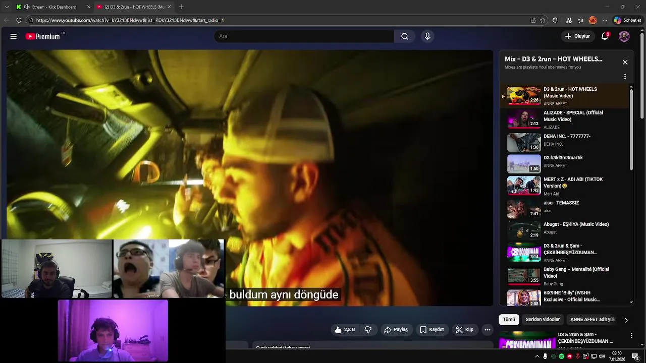Viewport: 646px width, 363px height.
Task: Reload the browser page
Action: [x=19, y=20]
